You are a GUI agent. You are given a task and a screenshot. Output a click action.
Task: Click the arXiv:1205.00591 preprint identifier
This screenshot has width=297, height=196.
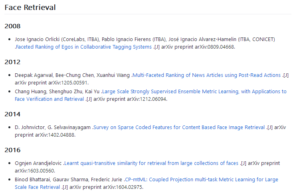pos(68,83)
